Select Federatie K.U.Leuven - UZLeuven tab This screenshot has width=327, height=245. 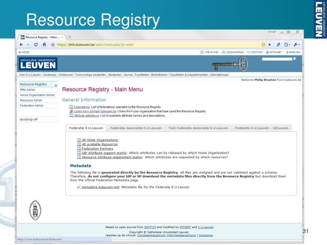pyautogui.click(x=262, y=128)
